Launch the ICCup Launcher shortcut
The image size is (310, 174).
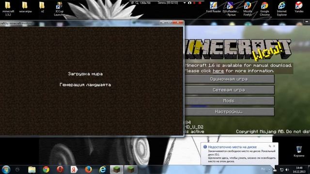(59, 9)
